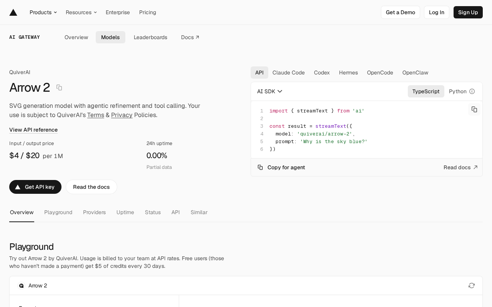This screenshot has width=492, height=307.
Task: Switch to TypeScript language
Action: click(x=426, y=91)
